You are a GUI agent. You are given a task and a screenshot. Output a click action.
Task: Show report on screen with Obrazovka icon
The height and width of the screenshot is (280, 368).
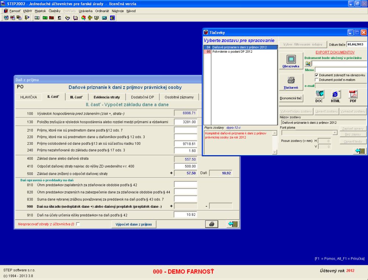coord(291,61)
